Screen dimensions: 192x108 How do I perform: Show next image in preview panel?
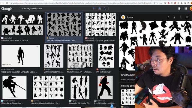[x=174, y=17]
